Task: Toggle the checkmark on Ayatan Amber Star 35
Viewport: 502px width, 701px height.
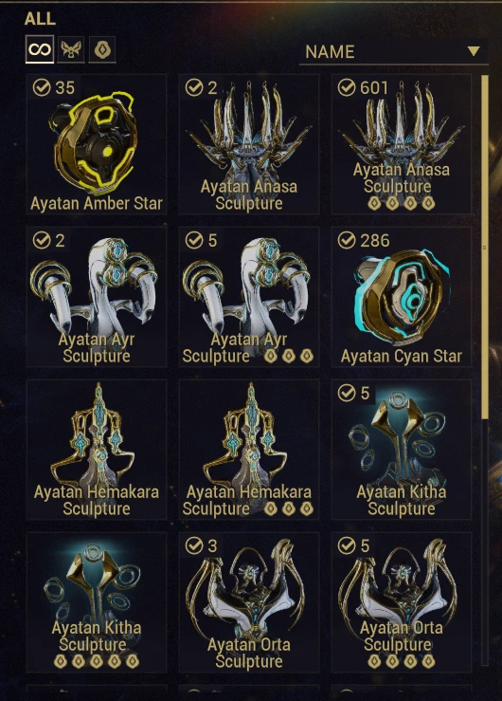Action: pyautogui.click(x=42, y=87)
